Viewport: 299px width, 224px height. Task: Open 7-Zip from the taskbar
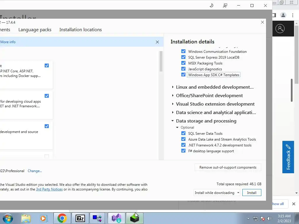tap(80, 218)
